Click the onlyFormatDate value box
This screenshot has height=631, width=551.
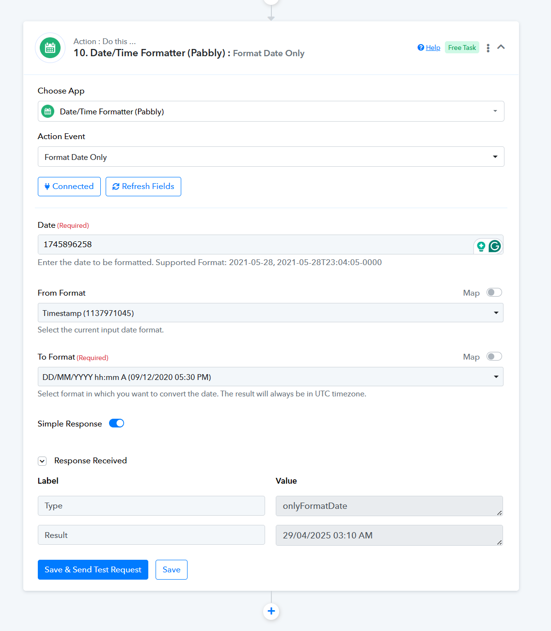pyautogui.click(x=389, y=506)
